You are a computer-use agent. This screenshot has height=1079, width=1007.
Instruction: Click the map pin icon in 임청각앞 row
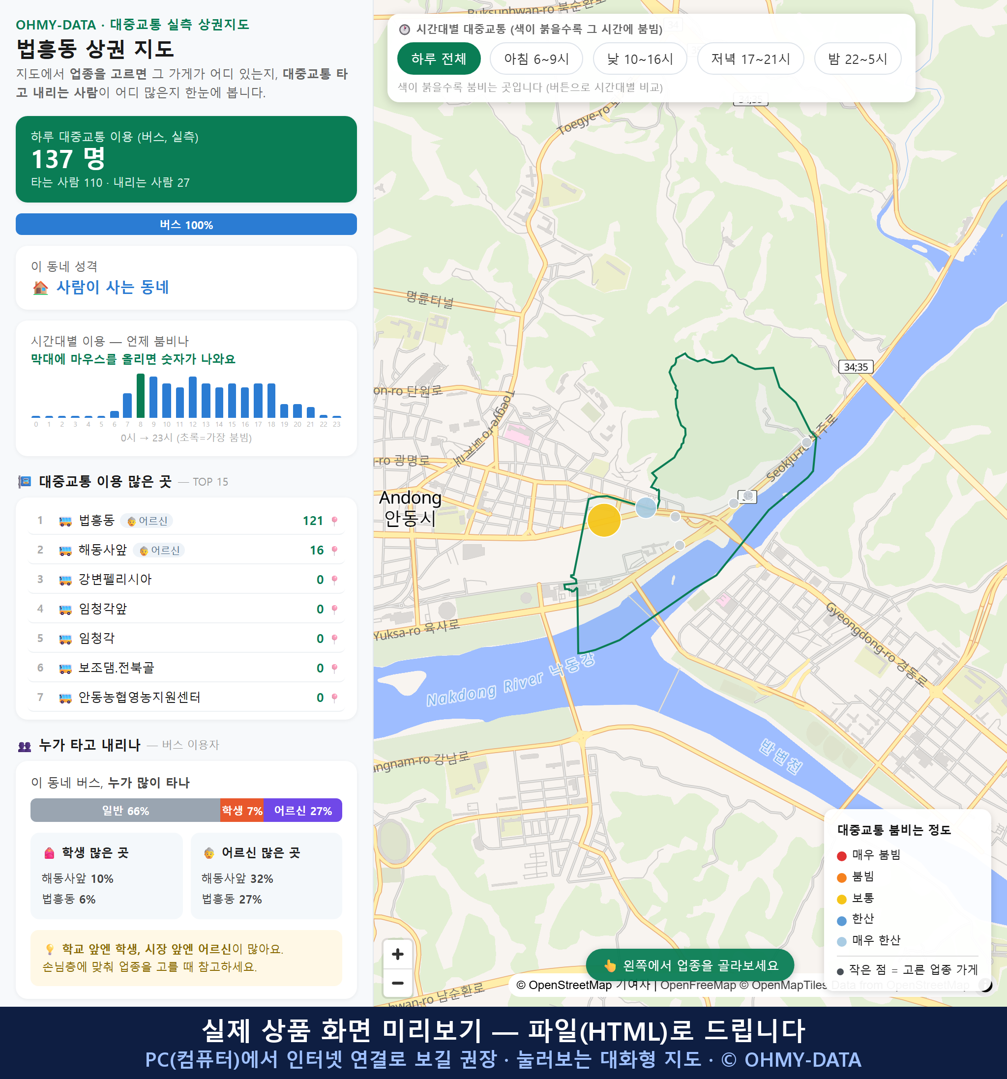pyautogui.click(x=334, y=609)
